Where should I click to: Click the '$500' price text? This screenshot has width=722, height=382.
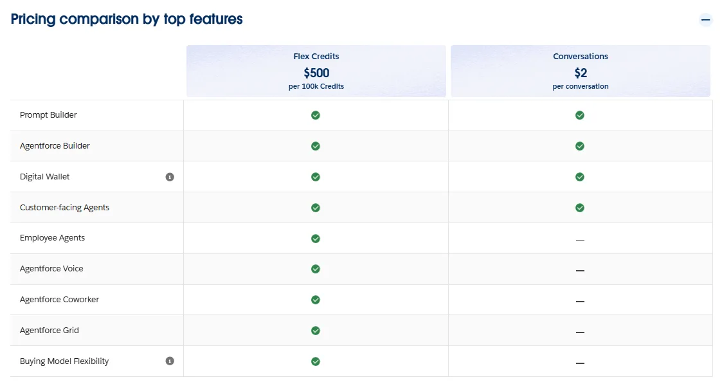click(316, 73)
